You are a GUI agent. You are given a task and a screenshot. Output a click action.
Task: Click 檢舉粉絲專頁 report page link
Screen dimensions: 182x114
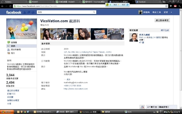[13, 100]
